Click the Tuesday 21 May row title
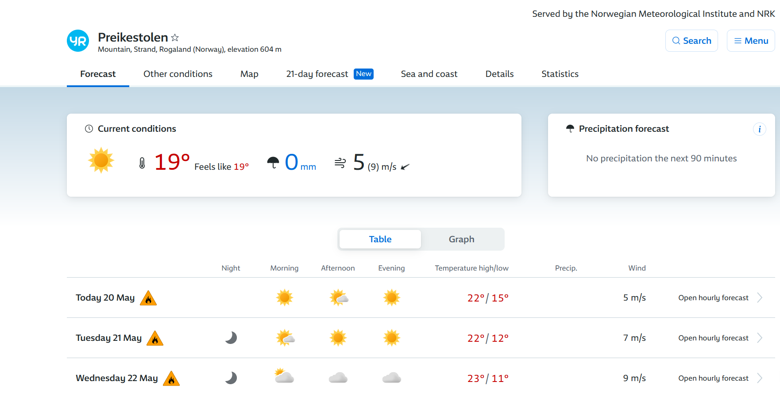This screenshot has width=780, height=397. (108, 338)
